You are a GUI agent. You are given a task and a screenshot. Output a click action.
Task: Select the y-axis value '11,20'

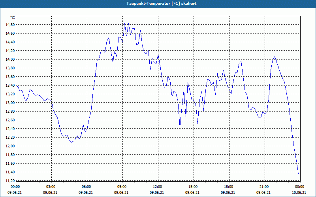point(10,181)
